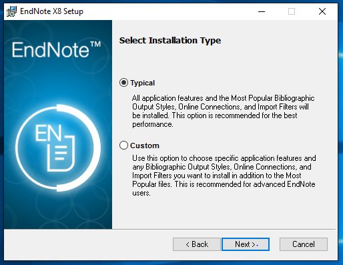
Task: Click the TM trademark symbol beside EndNote
Action: pos(95,44)
